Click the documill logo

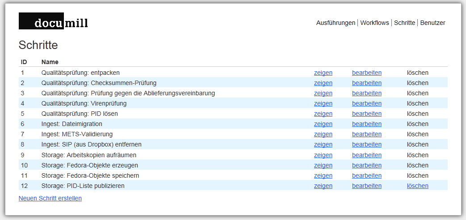[x=53, y=21]
